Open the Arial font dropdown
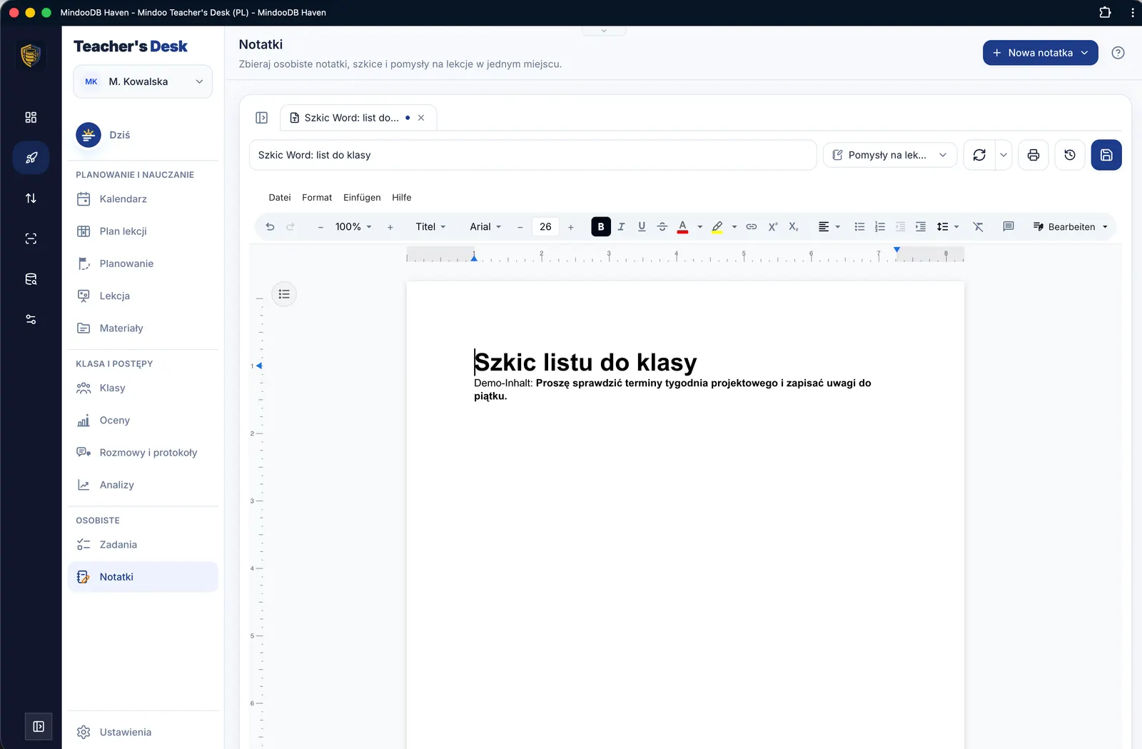The width and height of the screenshot is (1142, 749). coord(485,227)
